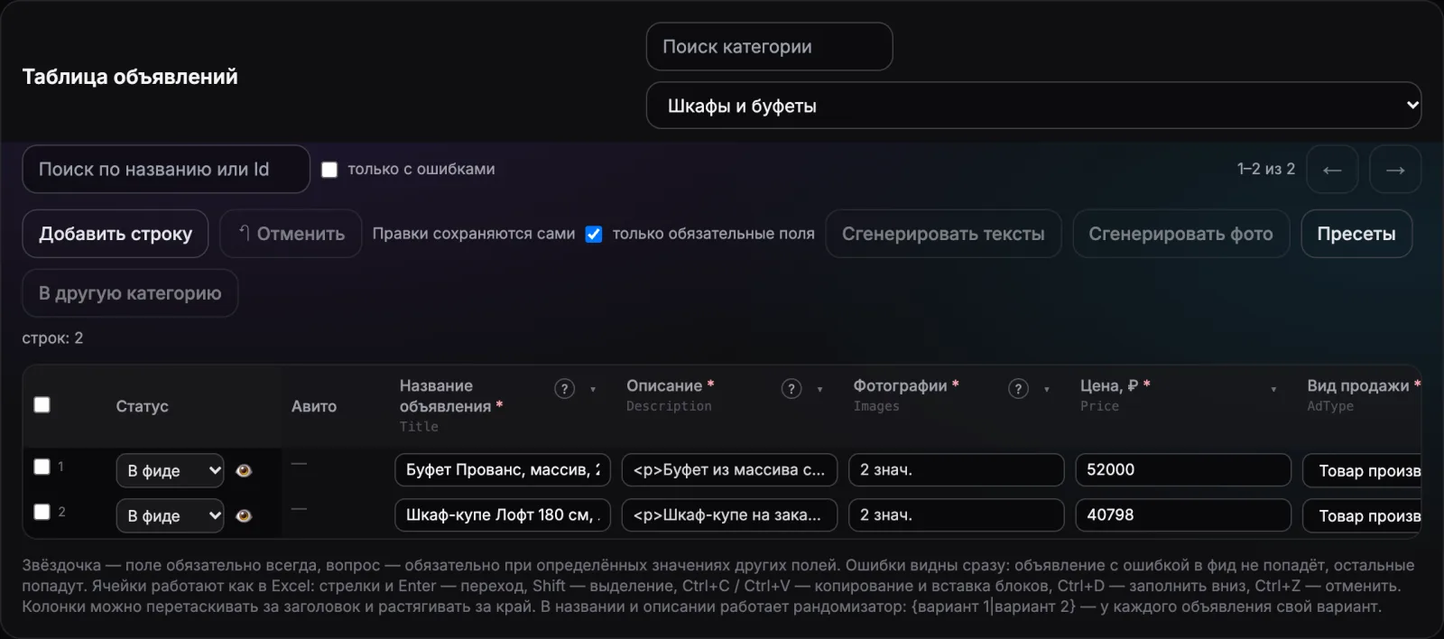Open 'Товар произв' sale type in row 1
The image size is (1444, 639).
click(x=1362, y=470)
